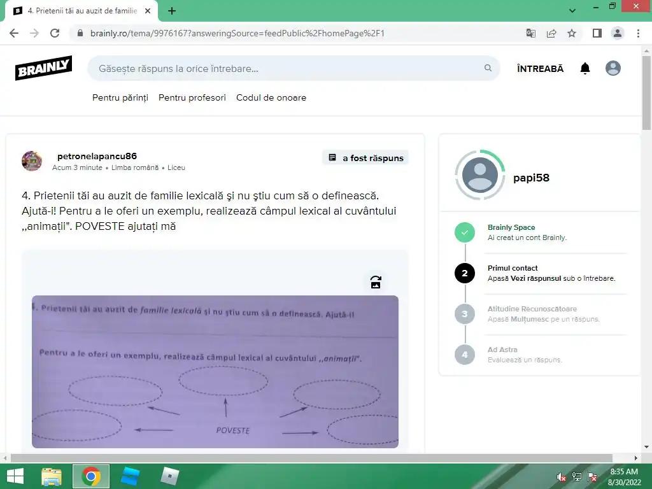Open the Pentru profesori link
Image resolution: width=652 pixels, height=489 pixels.
pyautogui.click(x=192, y=97)
